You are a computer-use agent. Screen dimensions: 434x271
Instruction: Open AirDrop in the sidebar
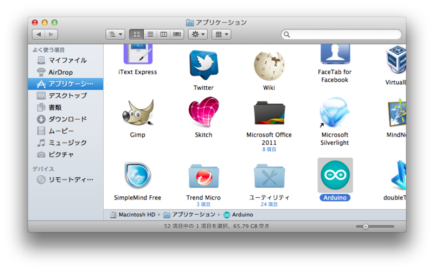[x=66, y=72]
